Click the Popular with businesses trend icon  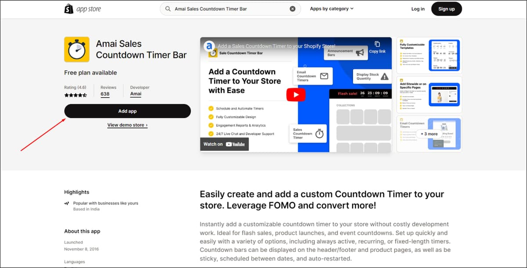tap(67, 204)
